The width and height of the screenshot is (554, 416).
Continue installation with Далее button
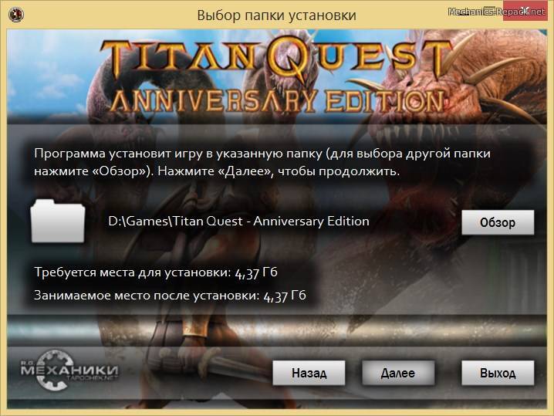pyautogui.click(x=398, y=373)
